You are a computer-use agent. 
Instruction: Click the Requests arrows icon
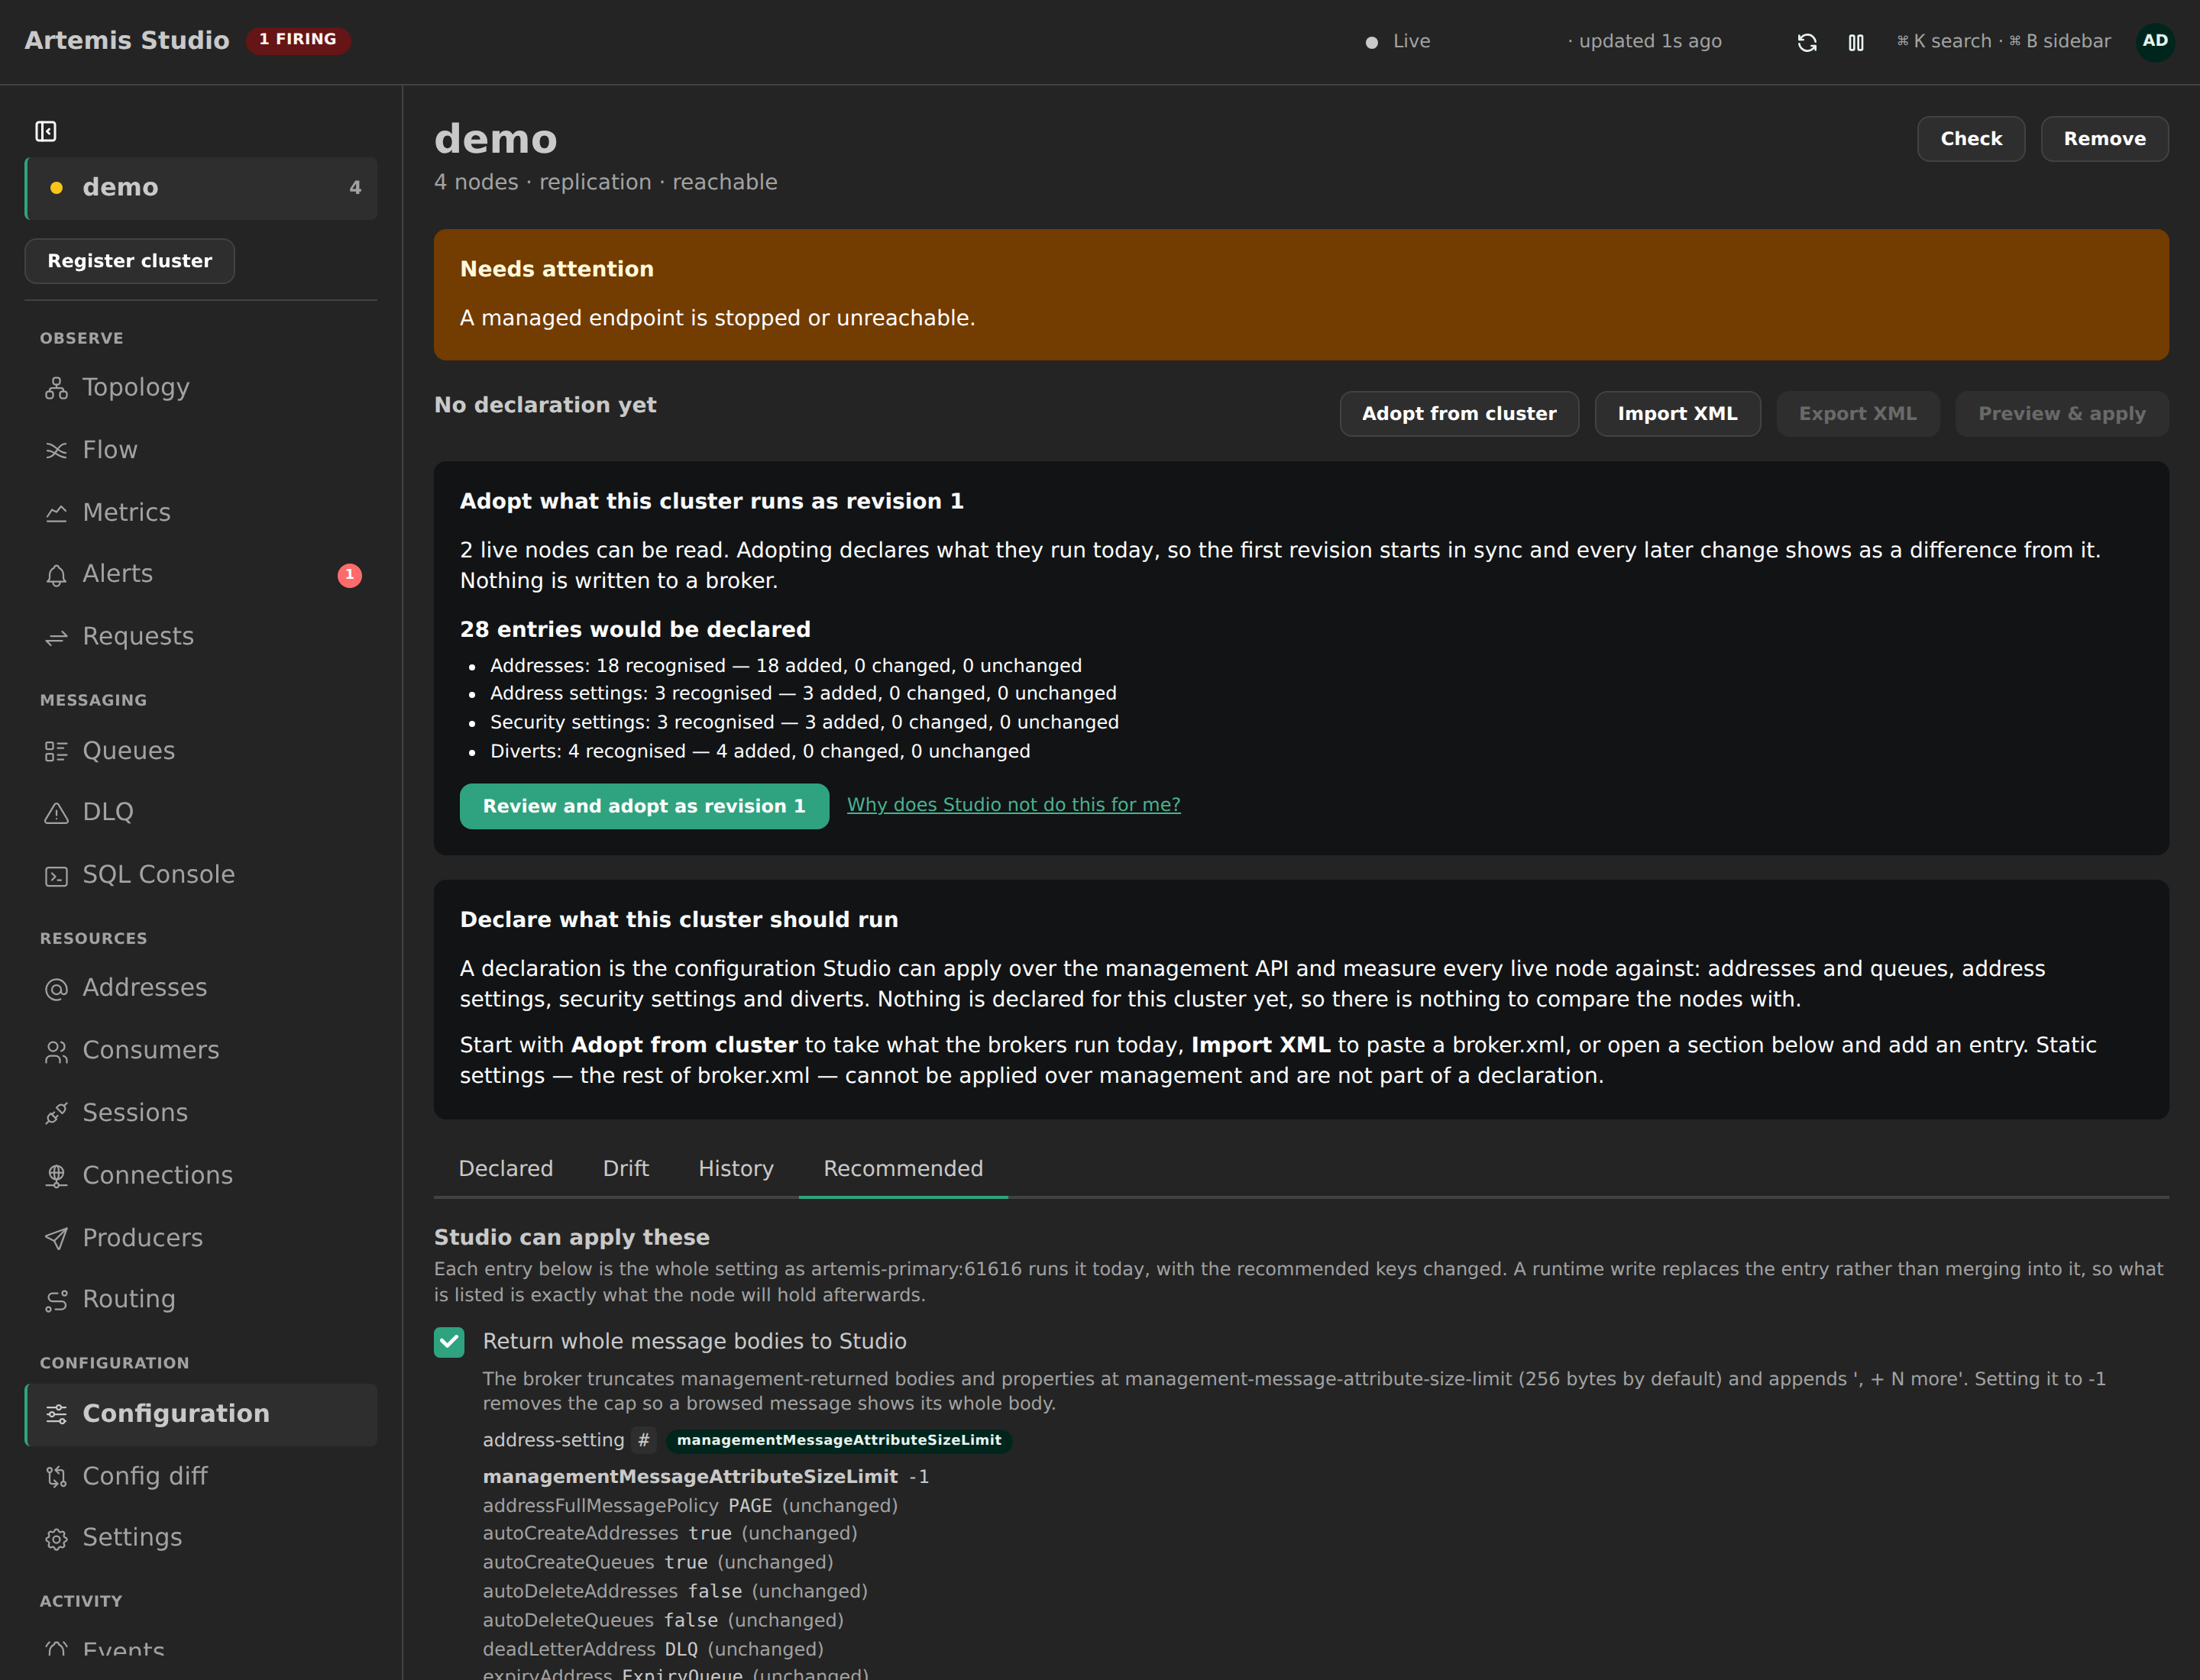[x=56, y=637]
